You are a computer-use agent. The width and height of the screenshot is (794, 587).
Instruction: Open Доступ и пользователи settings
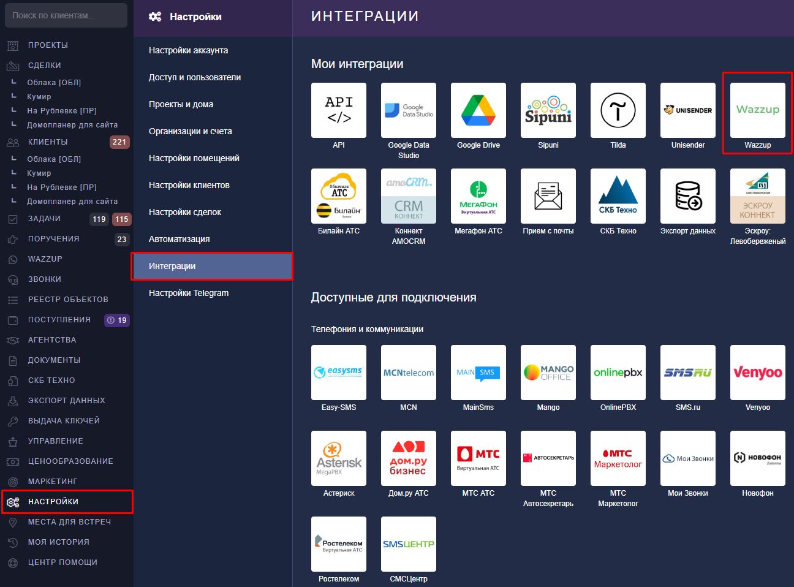pos(213,77)
